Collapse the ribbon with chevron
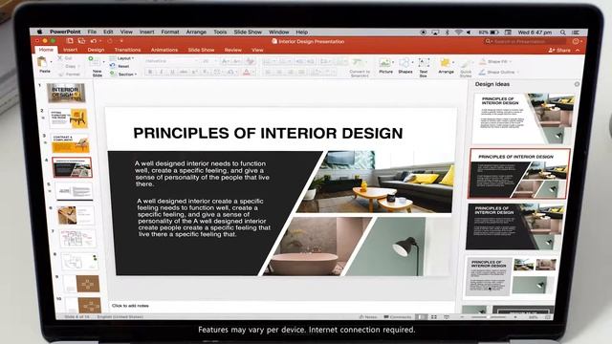Image resolution: width=612 pixels, height=344 pixels. [x=578, y=51]
